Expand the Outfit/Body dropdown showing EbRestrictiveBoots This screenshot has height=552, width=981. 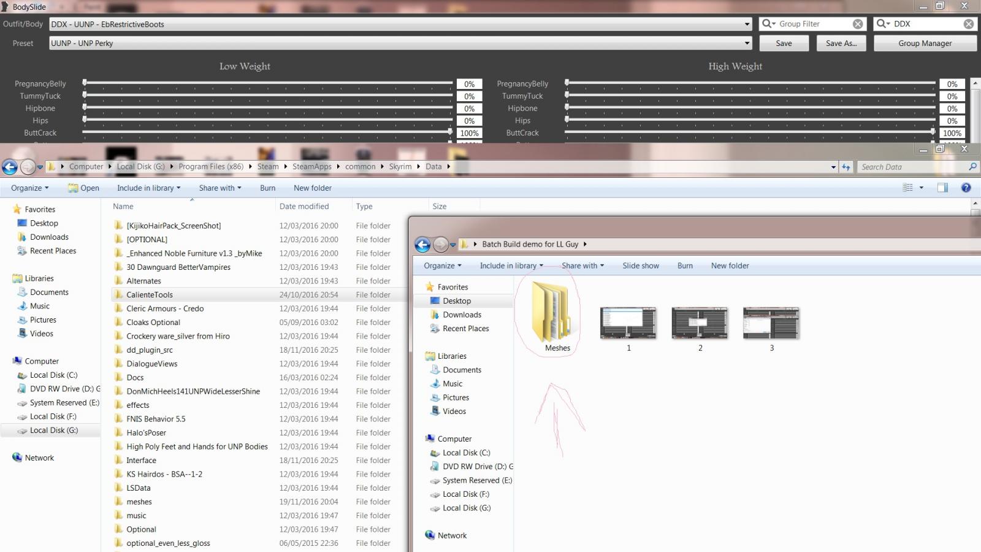pyautogui.click(x=747, y=24)
